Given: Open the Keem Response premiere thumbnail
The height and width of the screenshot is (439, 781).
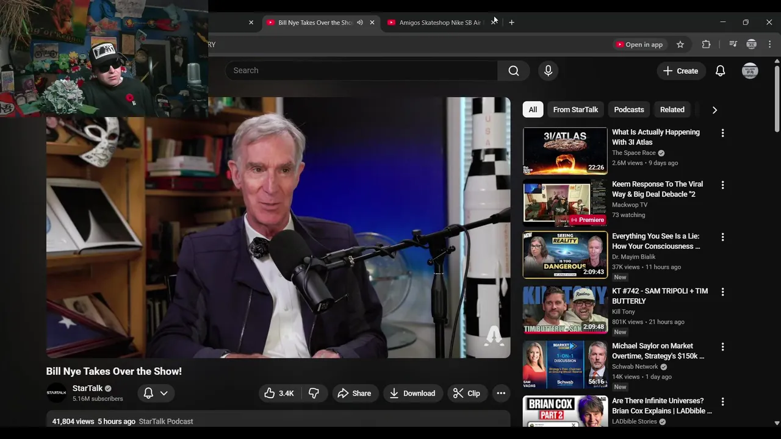Looking at the screenshot, I should (565, 202).
